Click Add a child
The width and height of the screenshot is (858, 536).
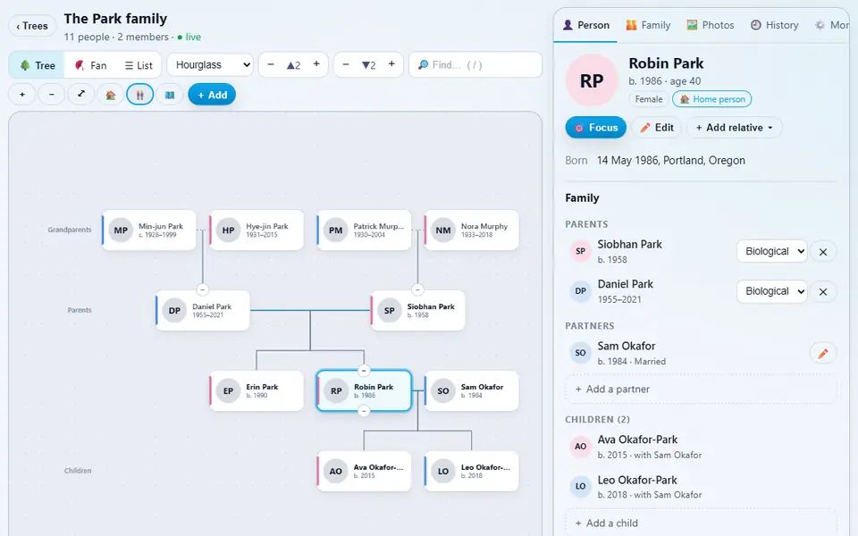click(701, 523)
